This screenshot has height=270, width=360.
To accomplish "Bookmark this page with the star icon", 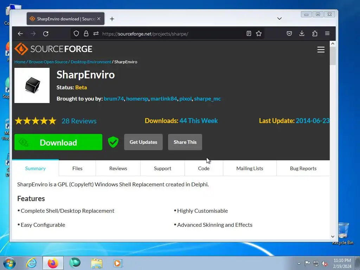I will pyautogui.click(x=259, y=34).
